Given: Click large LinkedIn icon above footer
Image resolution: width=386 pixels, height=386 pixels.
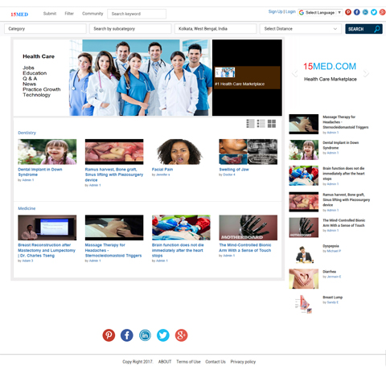Looking at the screenshot, I should 145,335.
